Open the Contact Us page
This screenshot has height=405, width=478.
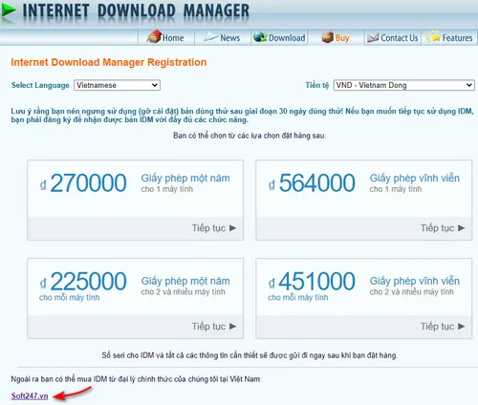pos(392,38)
